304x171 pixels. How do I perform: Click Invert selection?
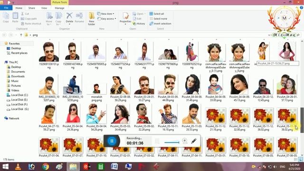(161, 24)
